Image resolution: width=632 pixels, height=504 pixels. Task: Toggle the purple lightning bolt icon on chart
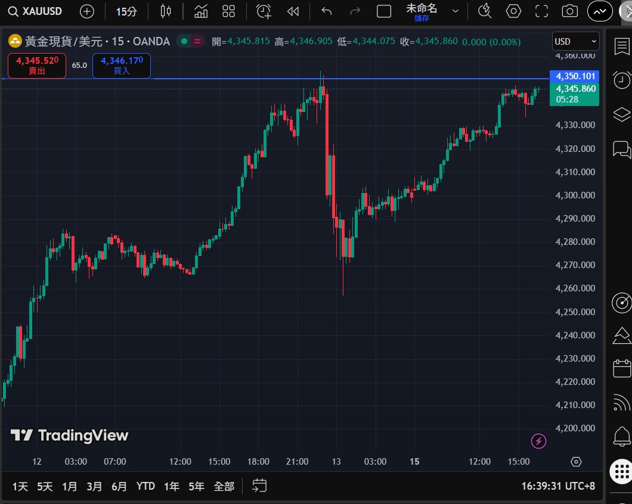click(x=538, y=441)
